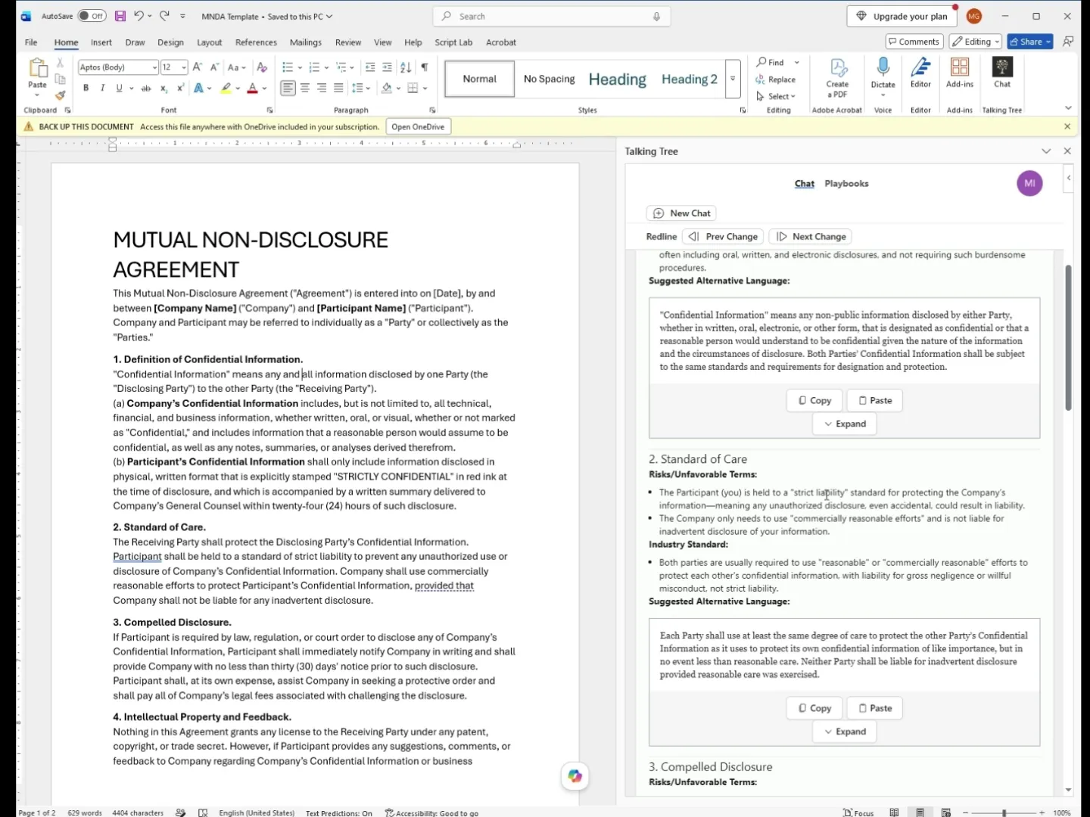This screenshot has height=817, width=1090.
Task: Start Dictate microphone
Action: tap(883, 68)
